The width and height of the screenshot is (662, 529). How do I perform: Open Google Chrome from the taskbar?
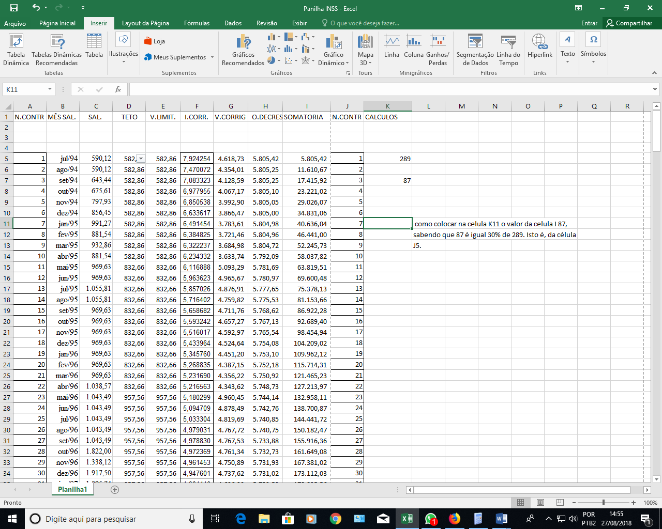[336, 519]
